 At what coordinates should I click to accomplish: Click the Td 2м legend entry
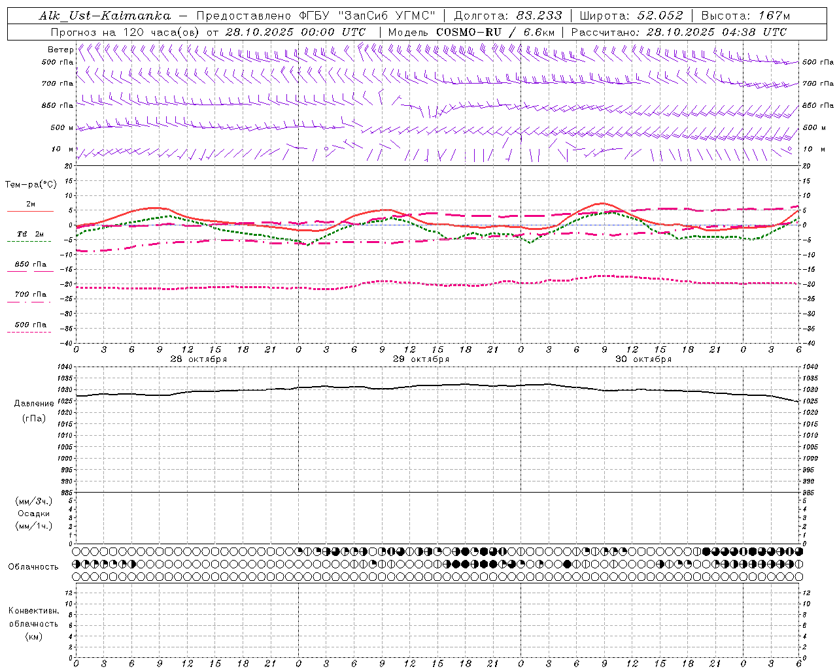point(31,234)
